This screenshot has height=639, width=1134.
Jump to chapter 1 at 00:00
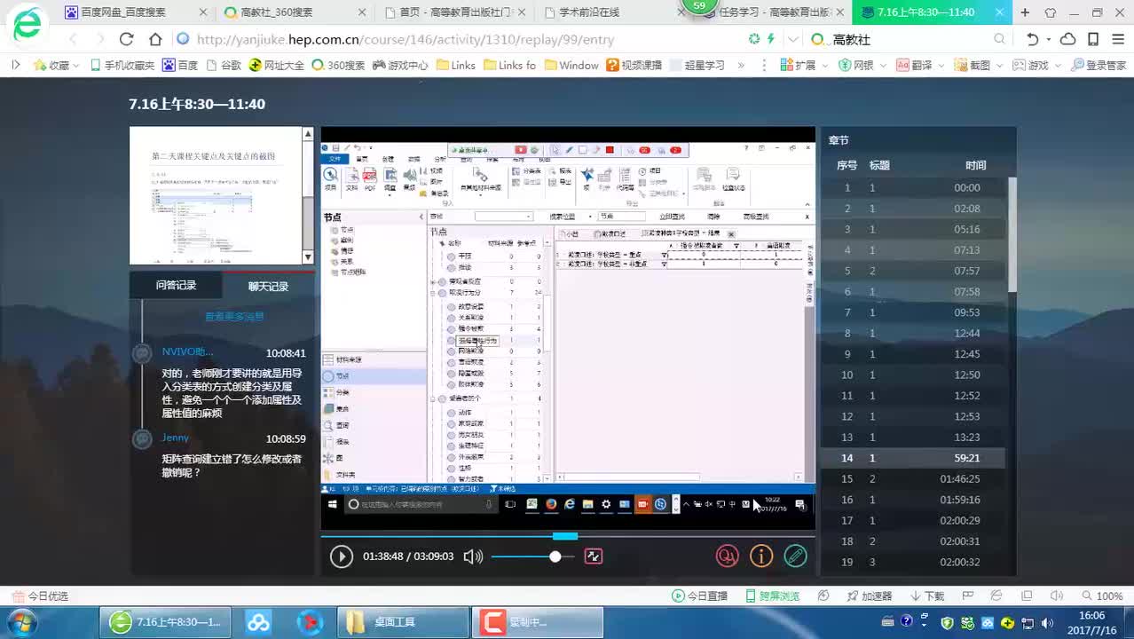click(x=913, y=188)
